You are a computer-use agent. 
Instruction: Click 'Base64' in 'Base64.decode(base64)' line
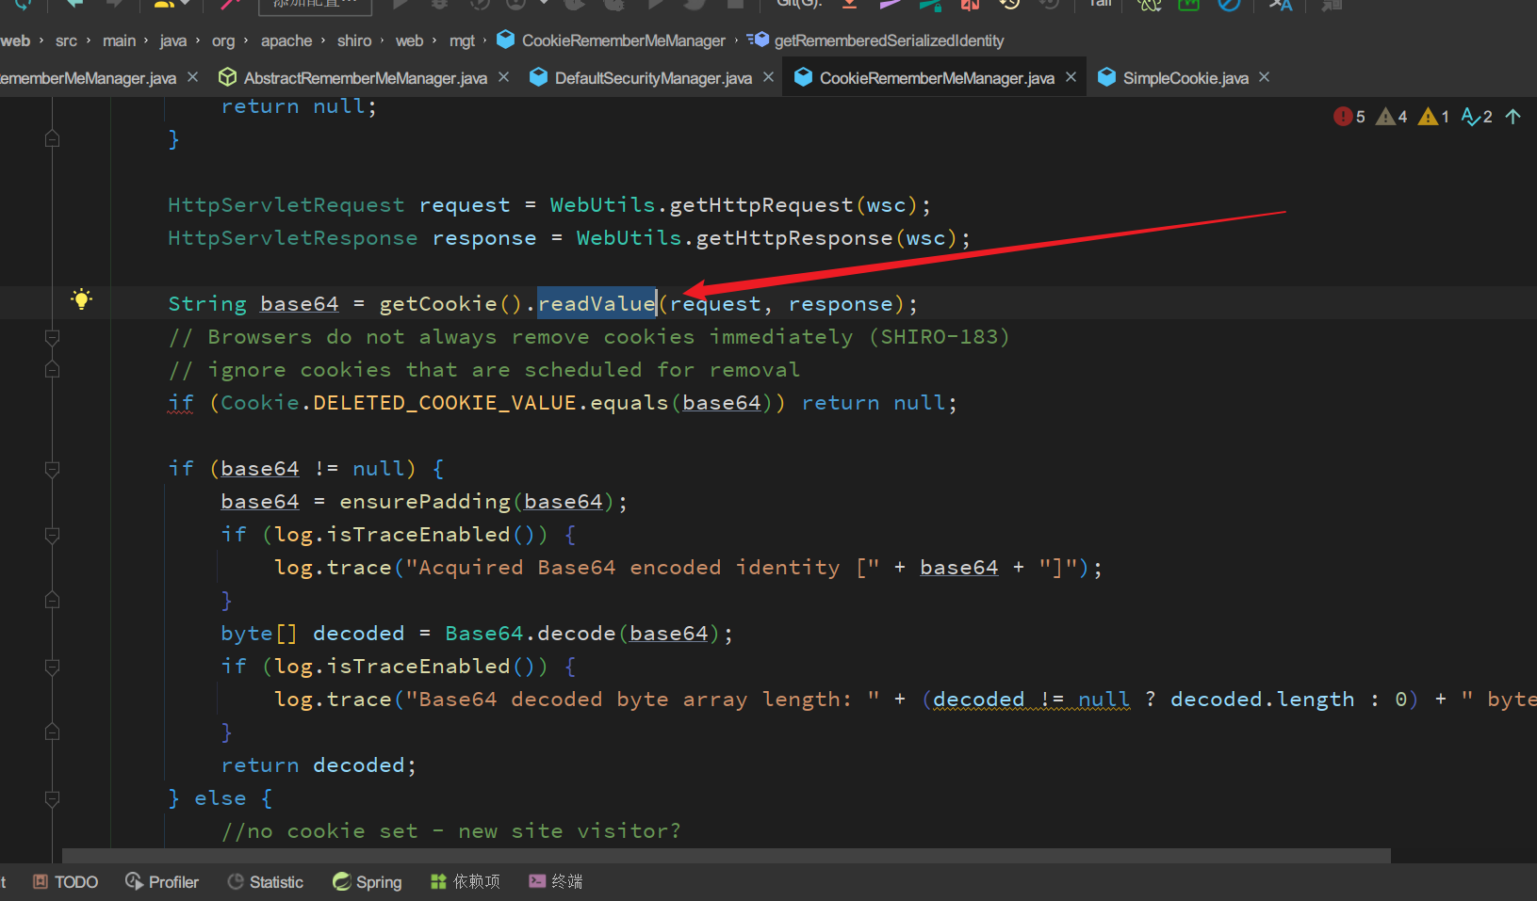[483, 634]
